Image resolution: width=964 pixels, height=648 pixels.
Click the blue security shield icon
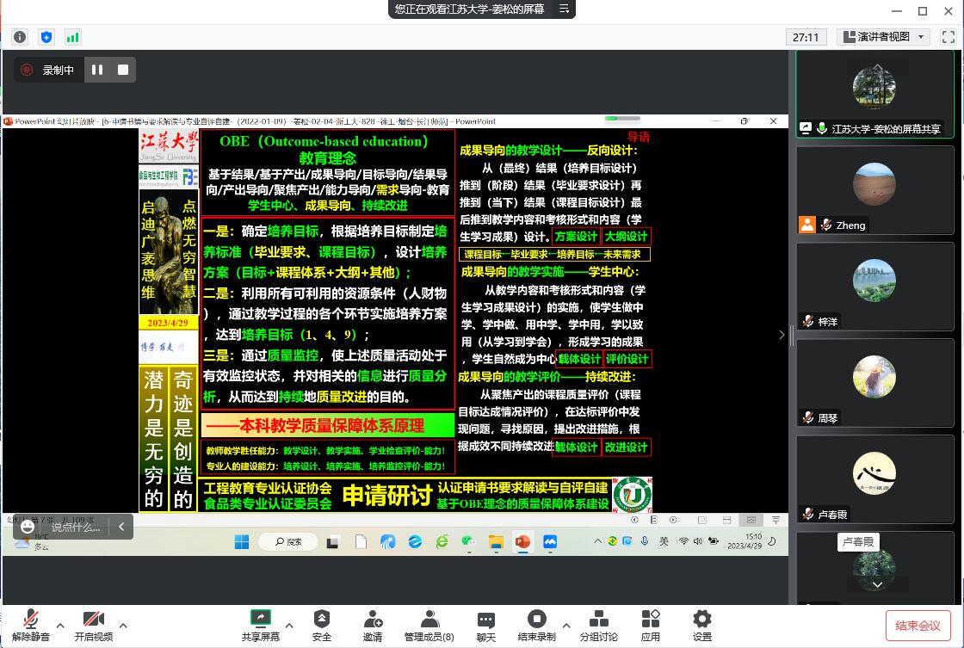46,37
